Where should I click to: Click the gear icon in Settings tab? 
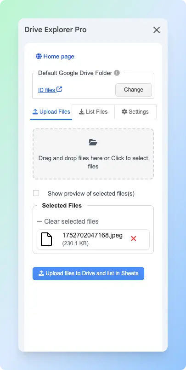124,112
